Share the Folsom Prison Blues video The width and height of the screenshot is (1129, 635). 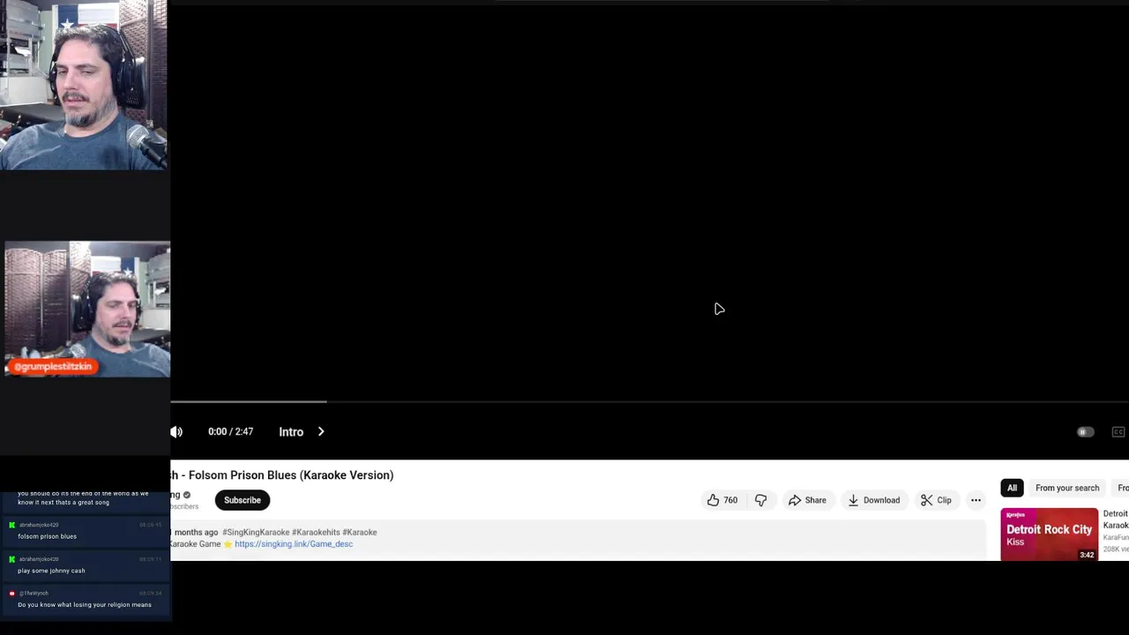click(807, 500)
